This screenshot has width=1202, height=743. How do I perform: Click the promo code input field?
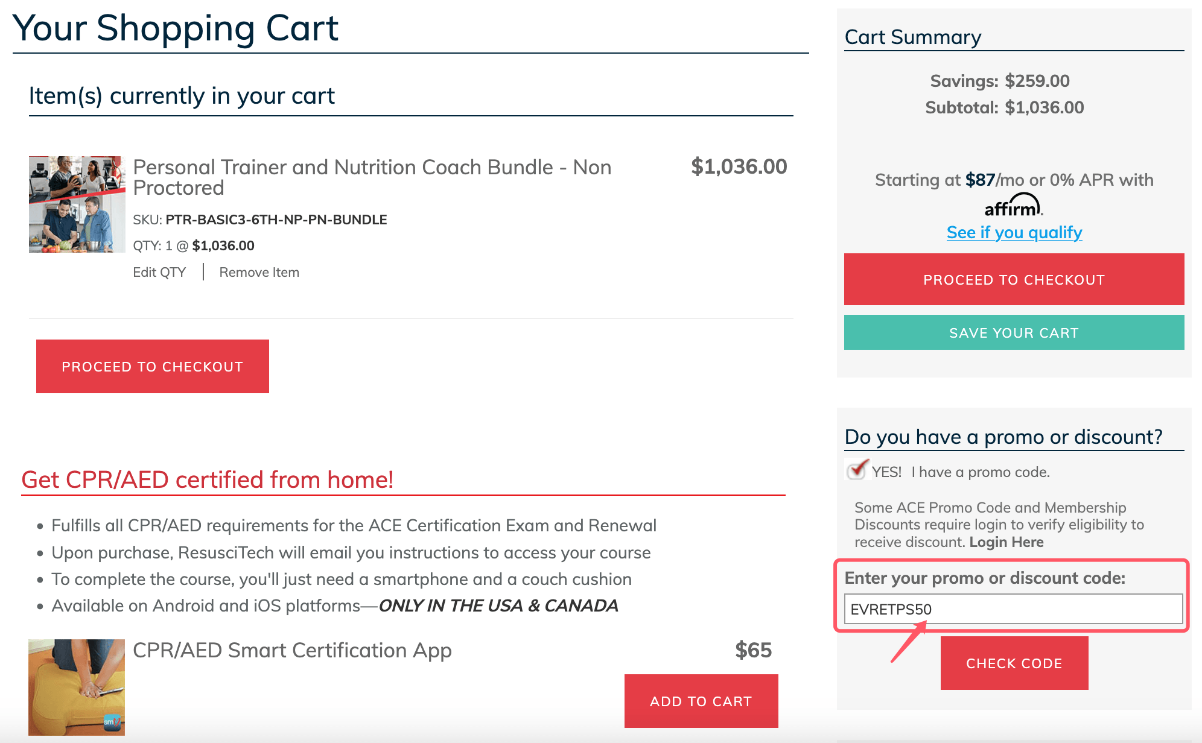click(1013, 609)
